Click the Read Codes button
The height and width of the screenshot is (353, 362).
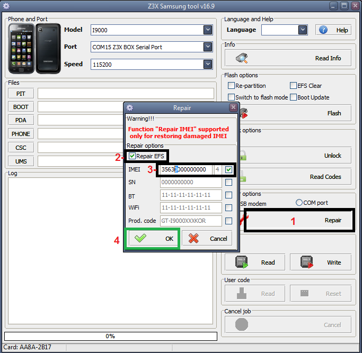click(x=296, y=177)
